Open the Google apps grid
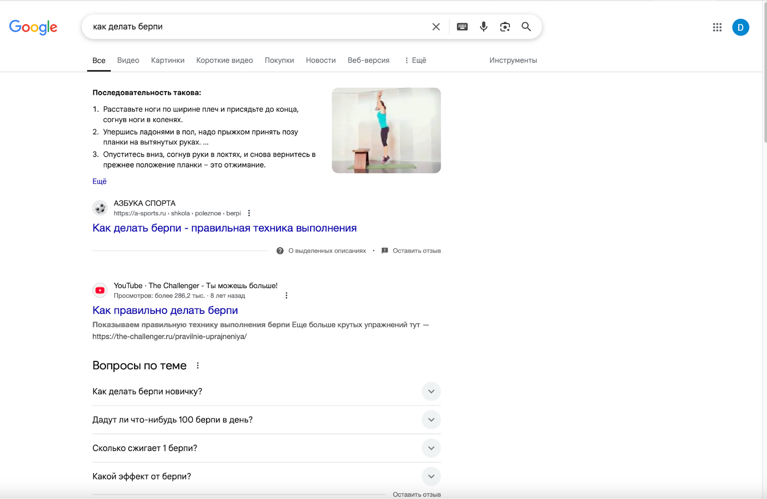The image size is (767, 499). tap(717, 27)
